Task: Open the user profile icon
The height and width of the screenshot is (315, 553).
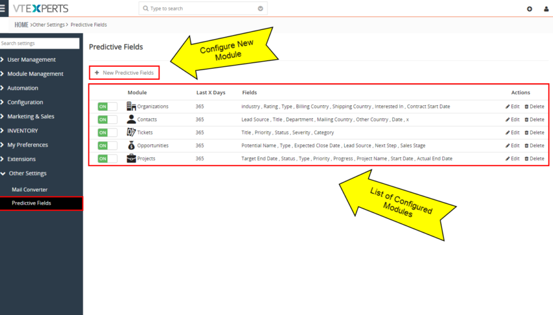Action: tap(546, 9)
